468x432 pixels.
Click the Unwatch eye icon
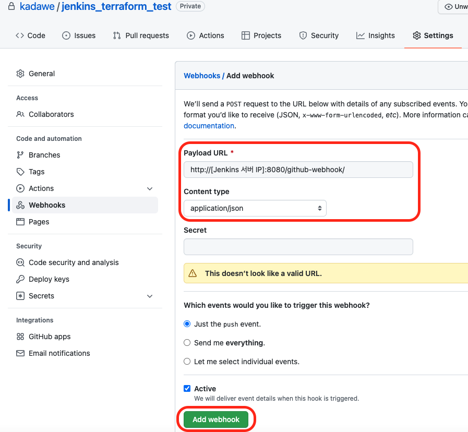(x=448, y=7)
